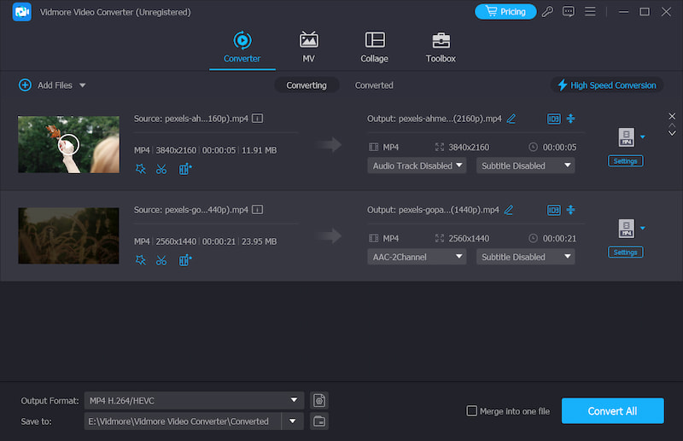Click the Pricing button

505,12
